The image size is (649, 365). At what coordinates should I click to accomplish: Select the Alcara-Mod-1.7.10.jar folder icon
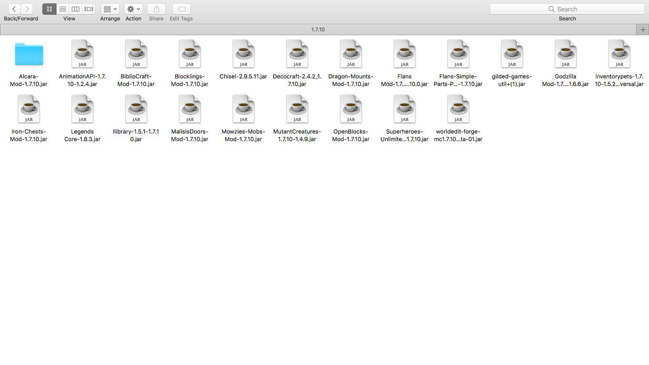pos(29,54)
